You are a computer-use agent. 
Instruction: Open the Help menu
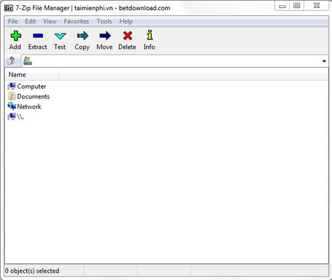tap(126, 21)
